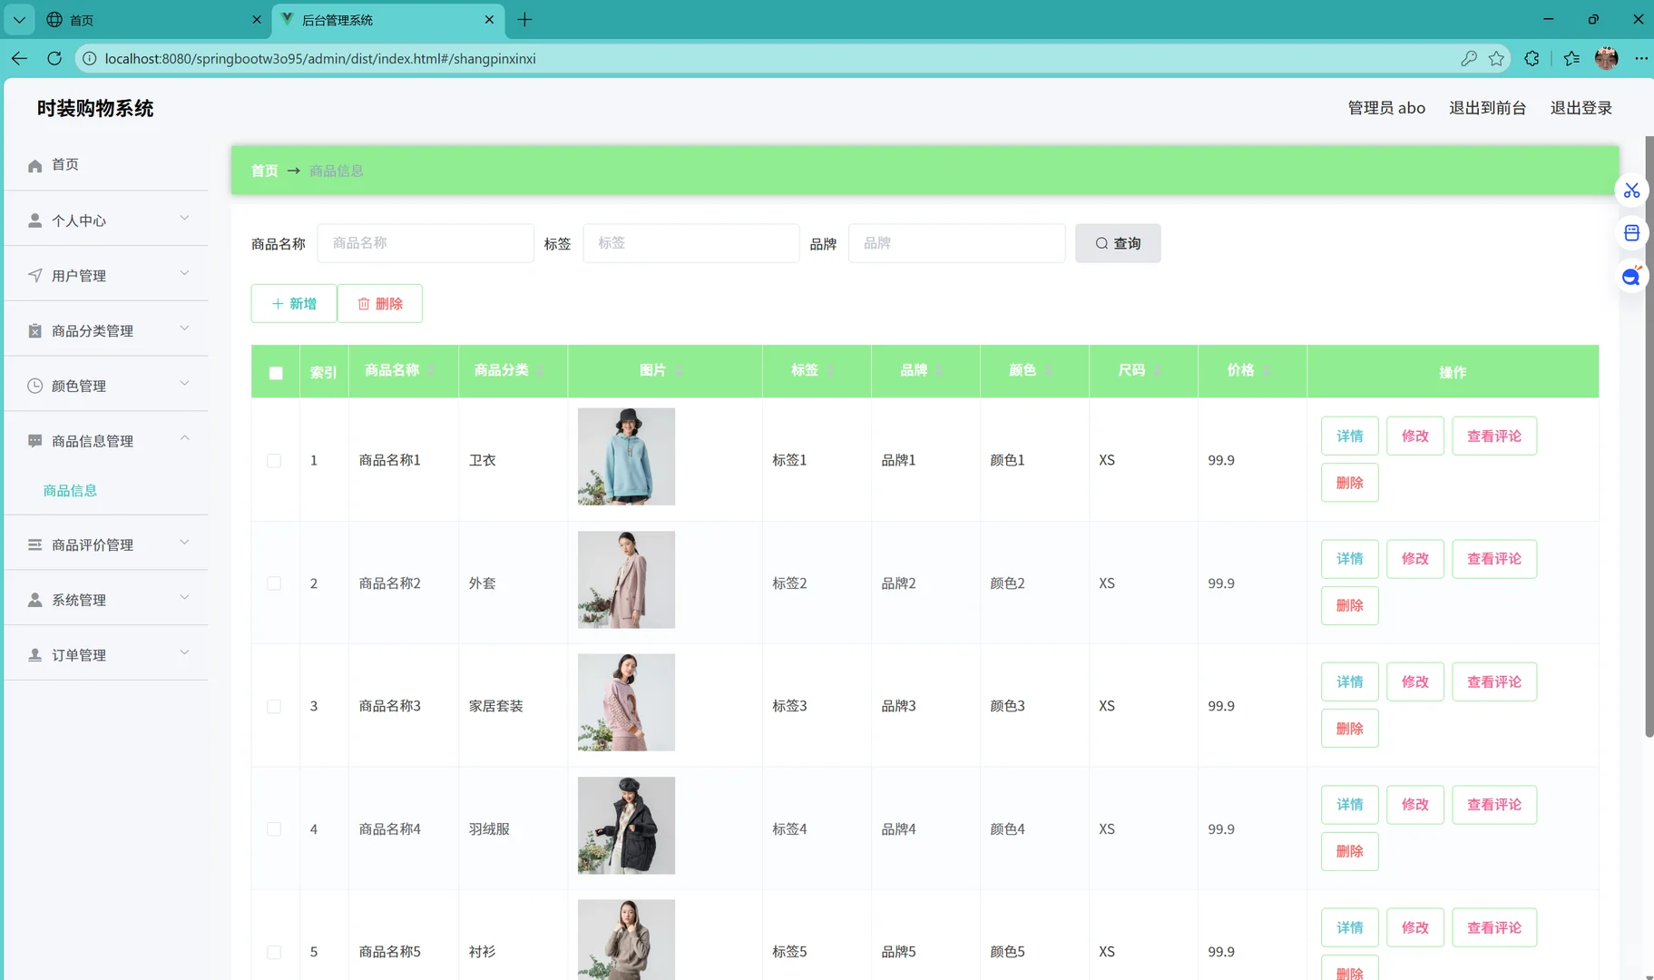Sort table by the 价格 column arrows

1267,370
